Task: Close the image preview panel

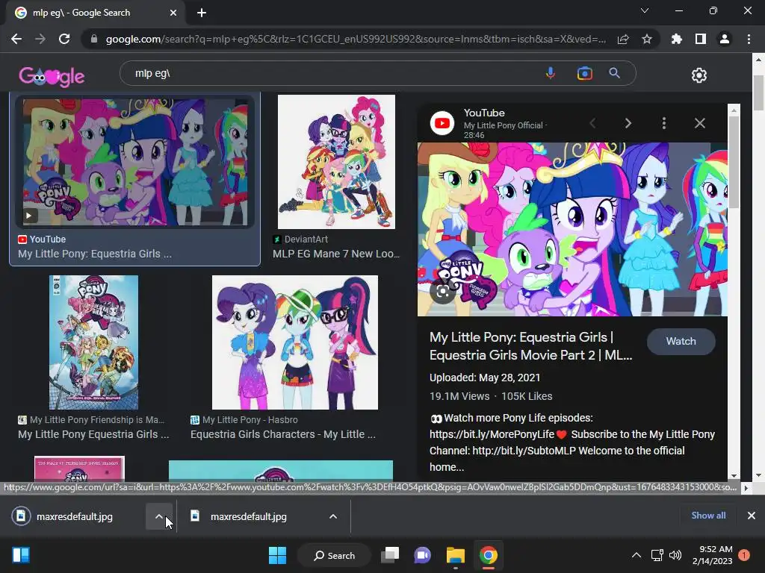Action: tap(699, 123)
